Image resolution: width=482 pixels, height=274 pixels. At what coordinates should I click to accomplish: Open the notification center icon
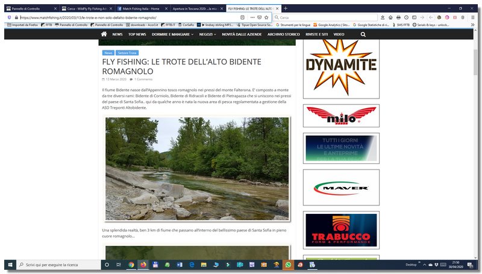coord(470,265)
